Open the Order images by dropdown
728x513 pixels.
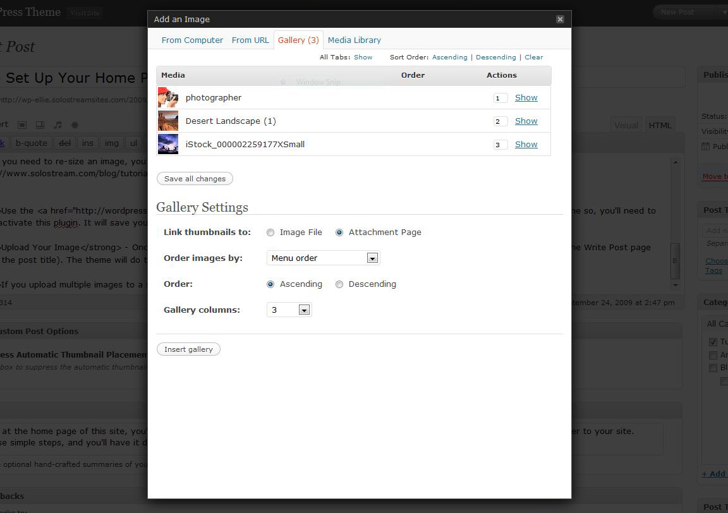[323, 258]
